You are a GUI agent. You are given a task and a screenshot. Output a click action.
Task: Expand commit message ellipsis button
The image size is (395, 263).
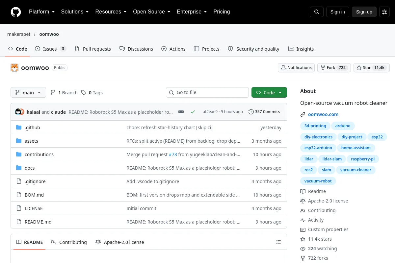[x=181, y=112]
